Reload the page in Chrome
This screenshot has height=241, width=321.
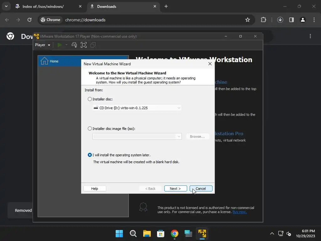tap(29, 20)
